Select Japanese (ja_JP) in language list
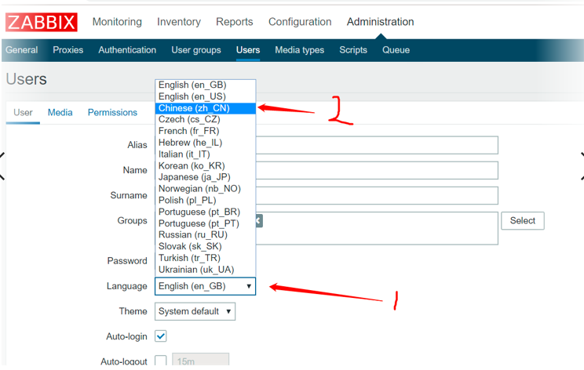The width and height of the screenshot is (584, 370). click(205, 177)
